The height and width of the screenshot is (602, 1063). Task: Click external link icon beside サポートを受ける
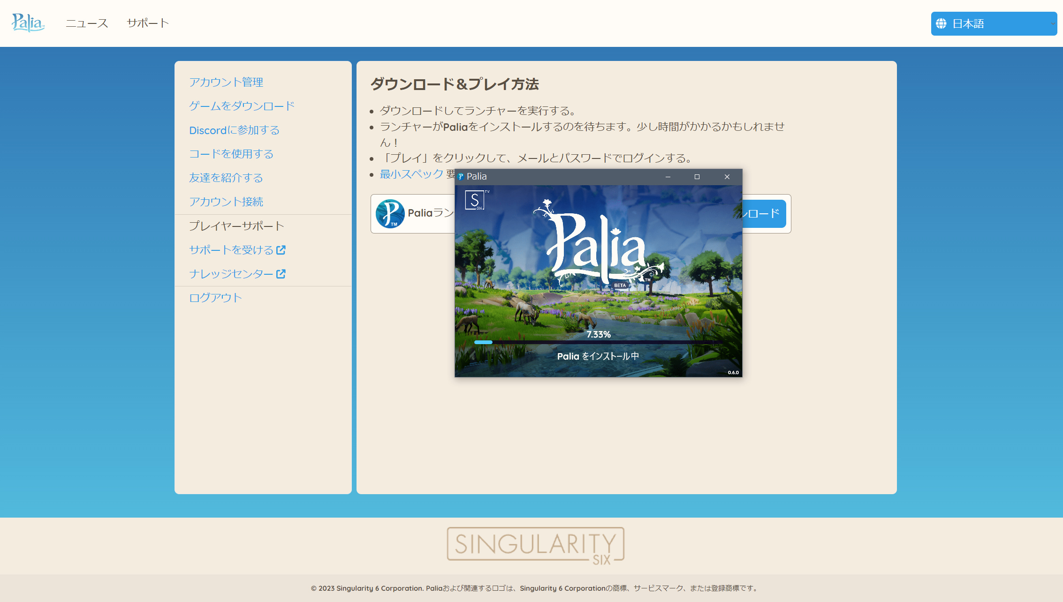281,250
